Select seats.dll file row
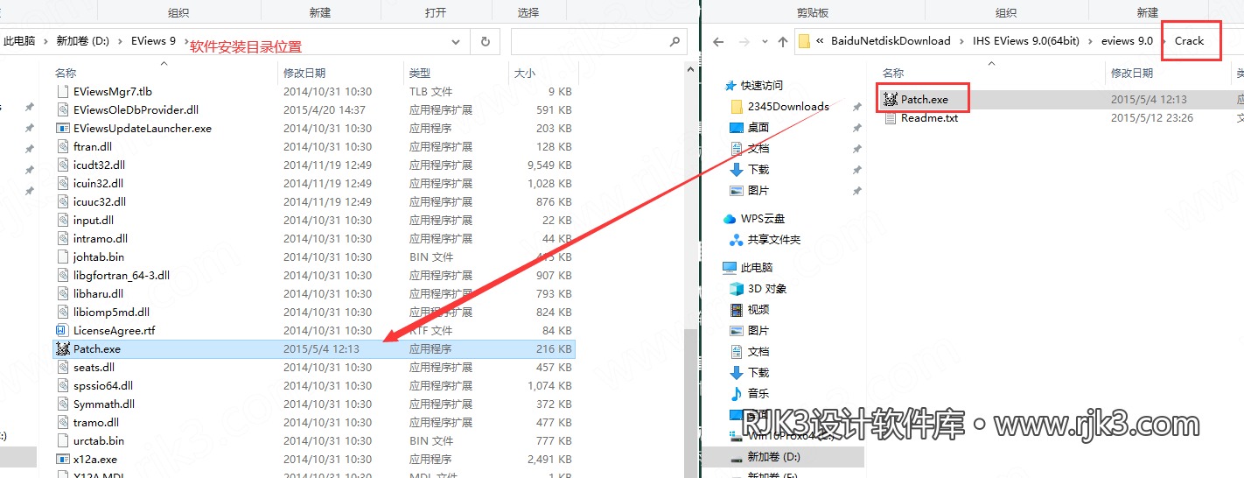Screen dimensions: 1244x478 tap(314, 367)
